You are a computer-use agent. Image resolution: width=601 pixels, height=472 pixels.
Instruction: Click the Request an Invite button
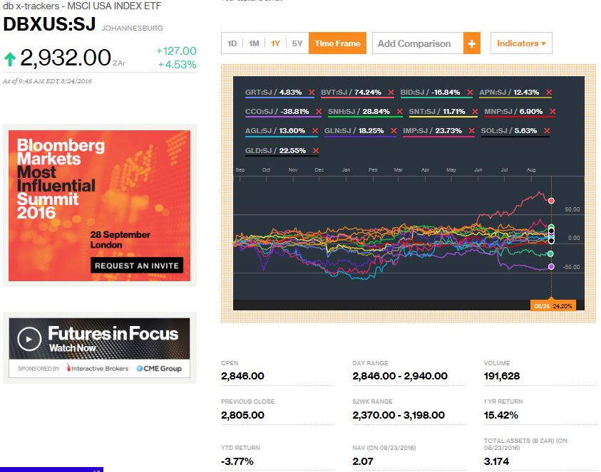pos(137,266)
